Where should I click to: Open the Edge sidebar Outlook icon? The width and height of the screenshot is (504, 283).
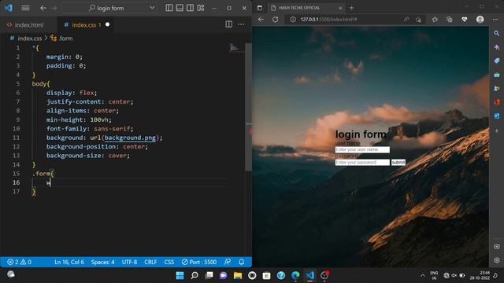click(x=497, y=116)
